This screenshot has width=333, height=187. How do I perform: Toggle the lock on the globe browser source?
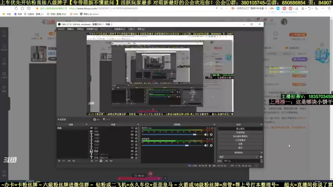point(136,131)
